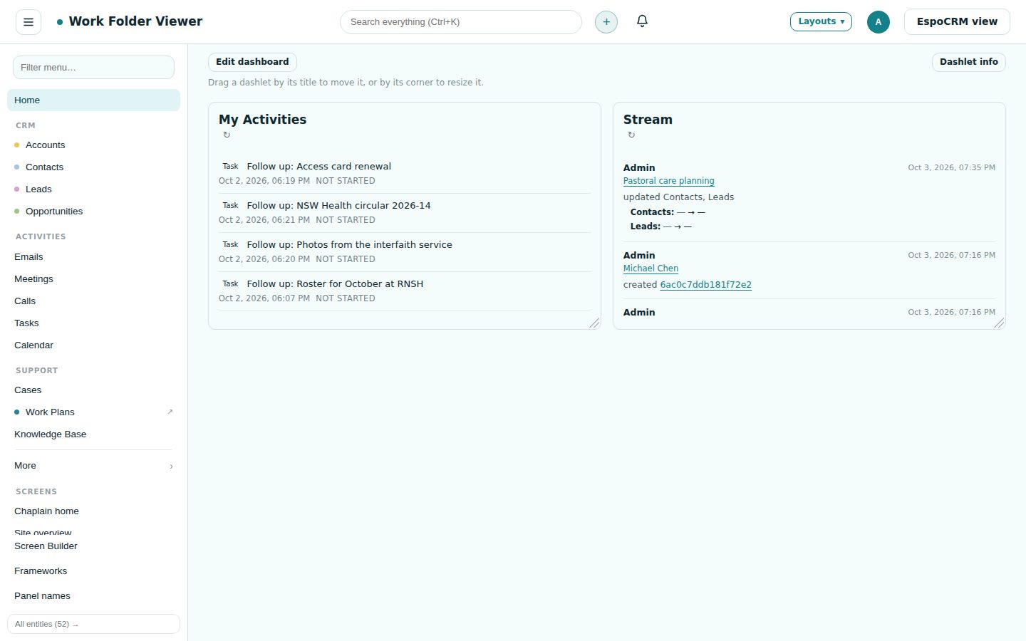This screenshot has height=641, width=1026.
Task: Open task Follow up: Access card renewal
Action: tap(318, 166)
